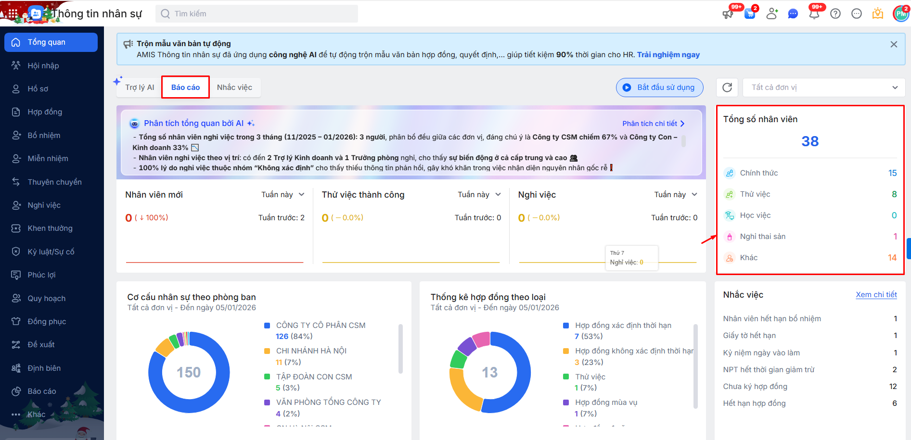
Task: Open the PM user avatar menu
Action: (901, 13)
